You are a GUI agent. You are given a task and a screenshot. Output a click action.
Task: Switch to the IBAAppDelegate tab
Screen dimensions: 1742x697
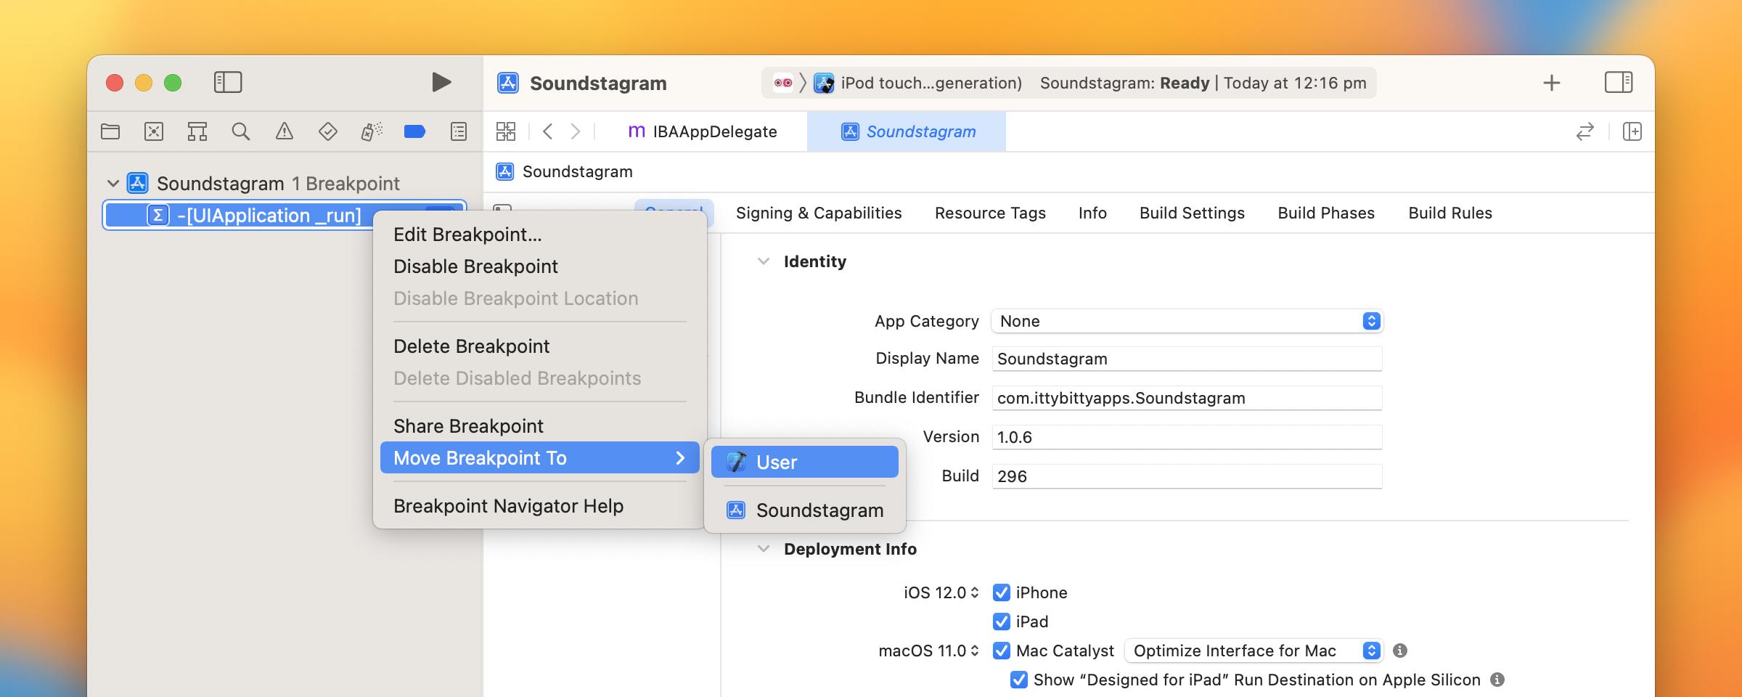pyautogui.click(x=702, y=131)
